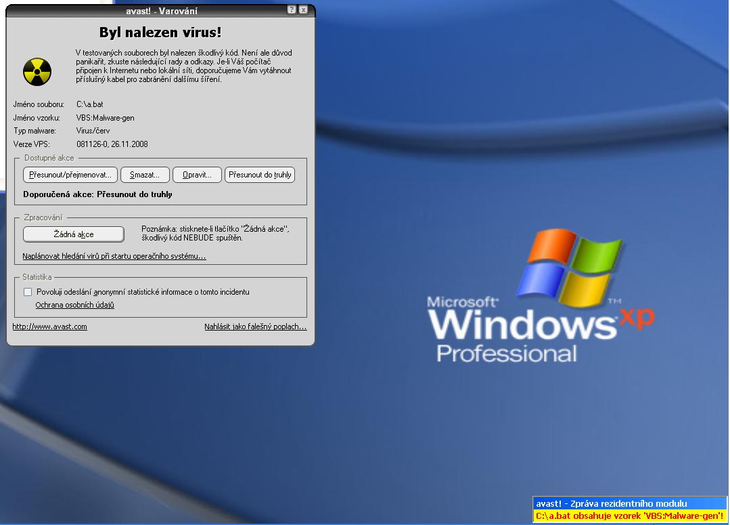Click the avast! - Varování title bar

[161, 10]
